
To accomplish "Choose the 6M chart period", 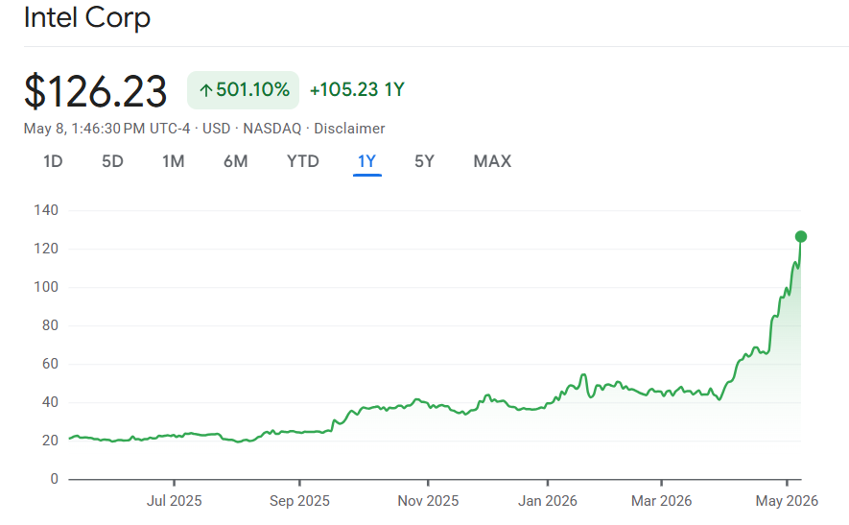I will tap(236, 161).
